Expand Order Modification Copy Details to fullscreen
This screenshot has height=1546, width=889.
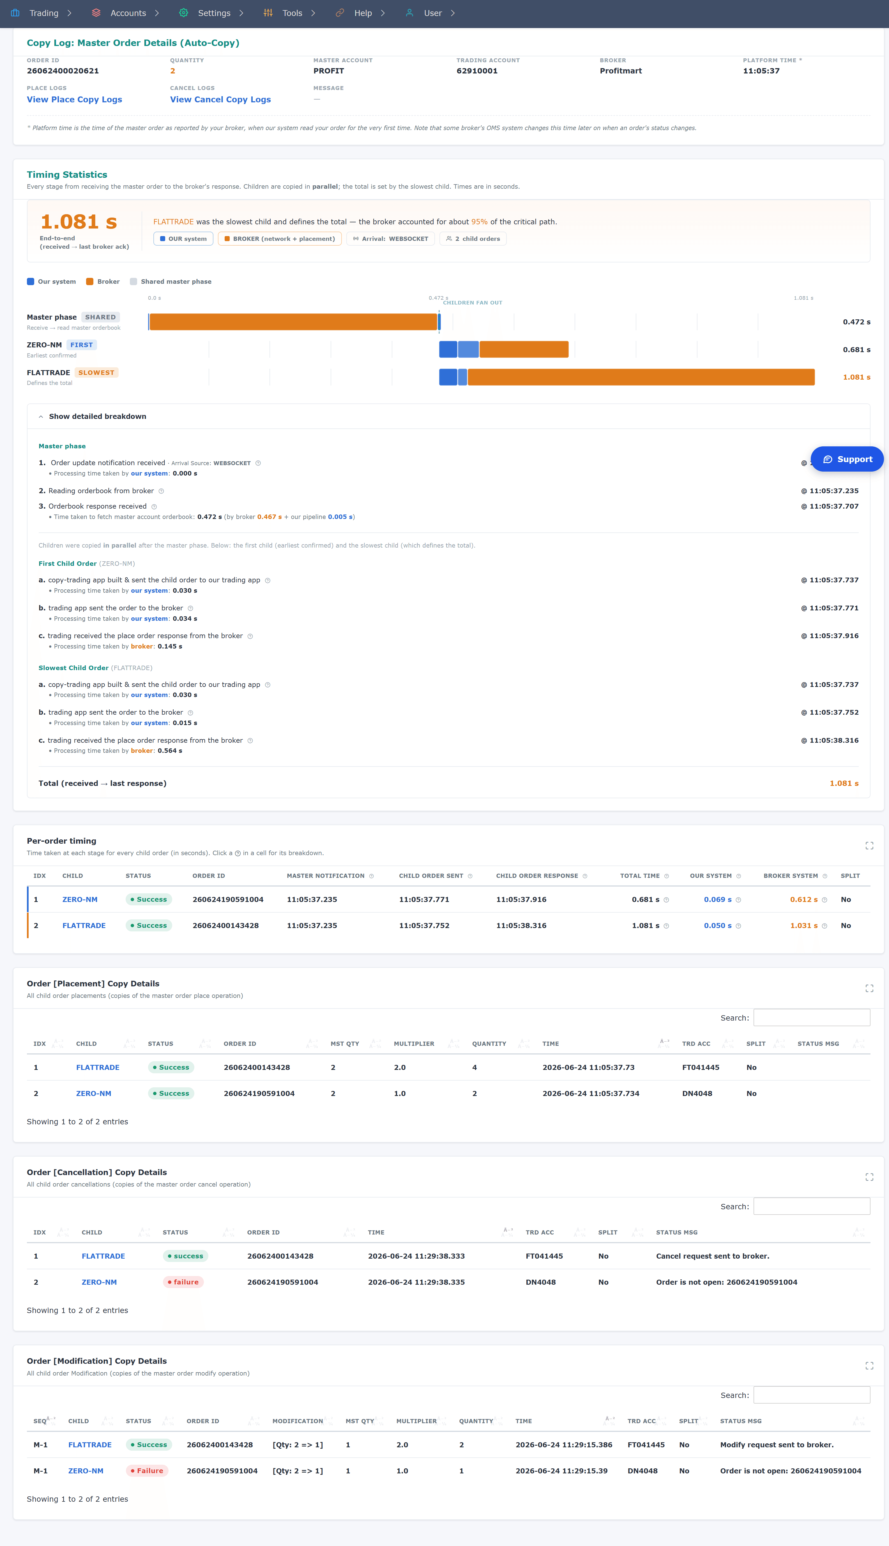click(x=869, y=1366)
